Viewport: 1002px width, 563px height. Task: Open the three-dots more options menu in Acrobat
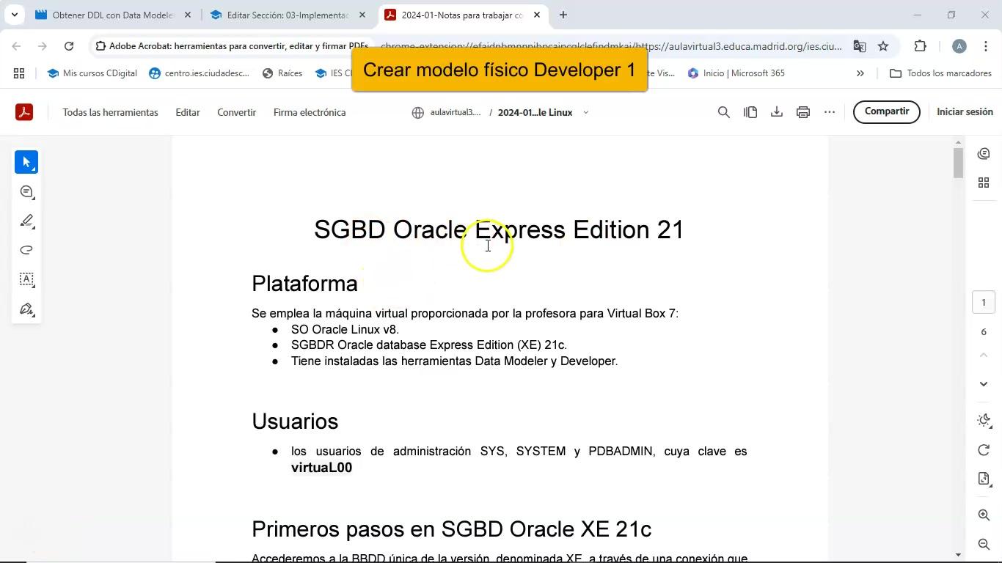click(830, 112)
